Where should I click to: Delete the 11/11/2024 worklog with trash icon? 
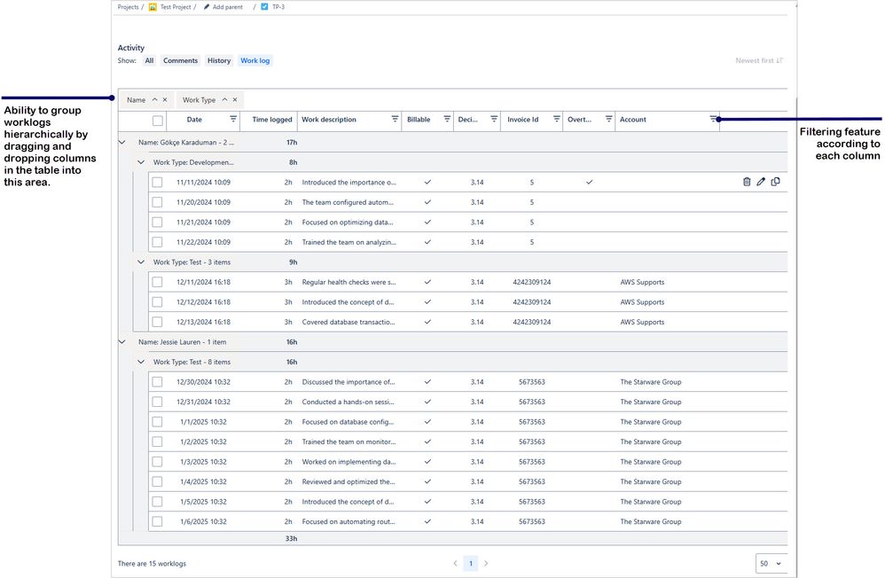747,182
